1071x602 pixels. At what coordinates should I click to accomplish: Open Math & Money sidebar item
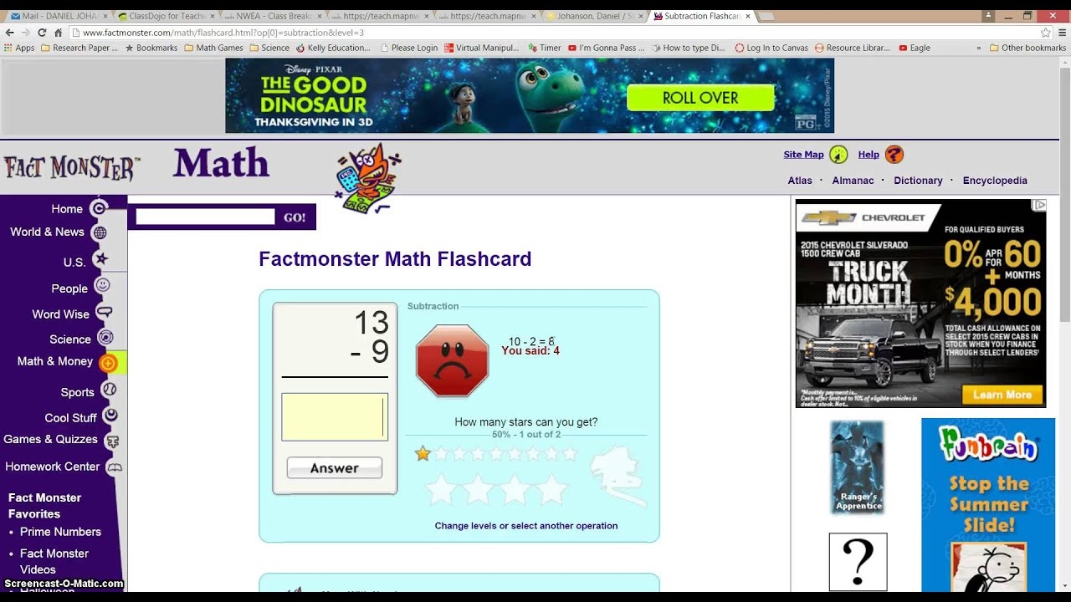[55, 361]
